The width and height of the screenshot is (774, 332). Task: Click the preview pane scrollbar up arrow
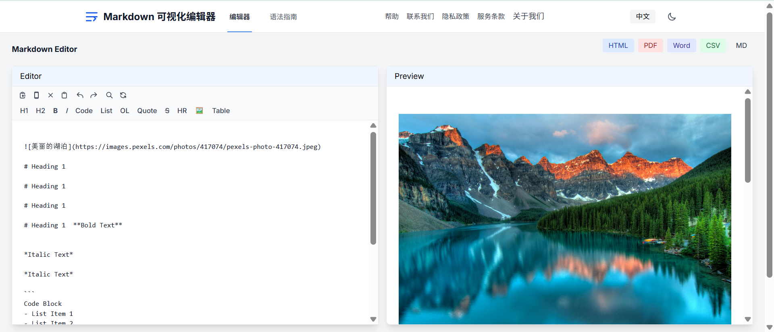click(x=748, y=92)
